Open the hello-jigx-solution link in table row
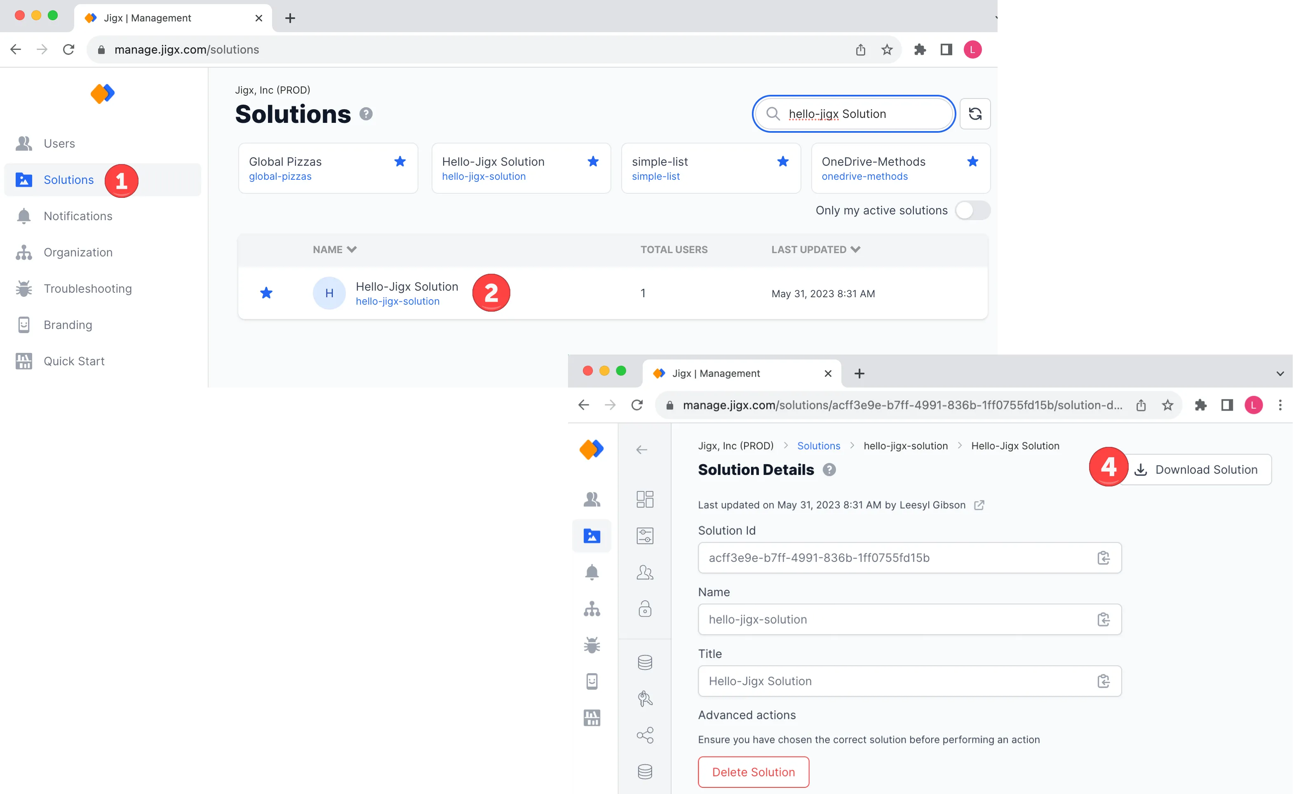Image resolution: width=1315 pixels, height=794 pixels. coord(398,301)
